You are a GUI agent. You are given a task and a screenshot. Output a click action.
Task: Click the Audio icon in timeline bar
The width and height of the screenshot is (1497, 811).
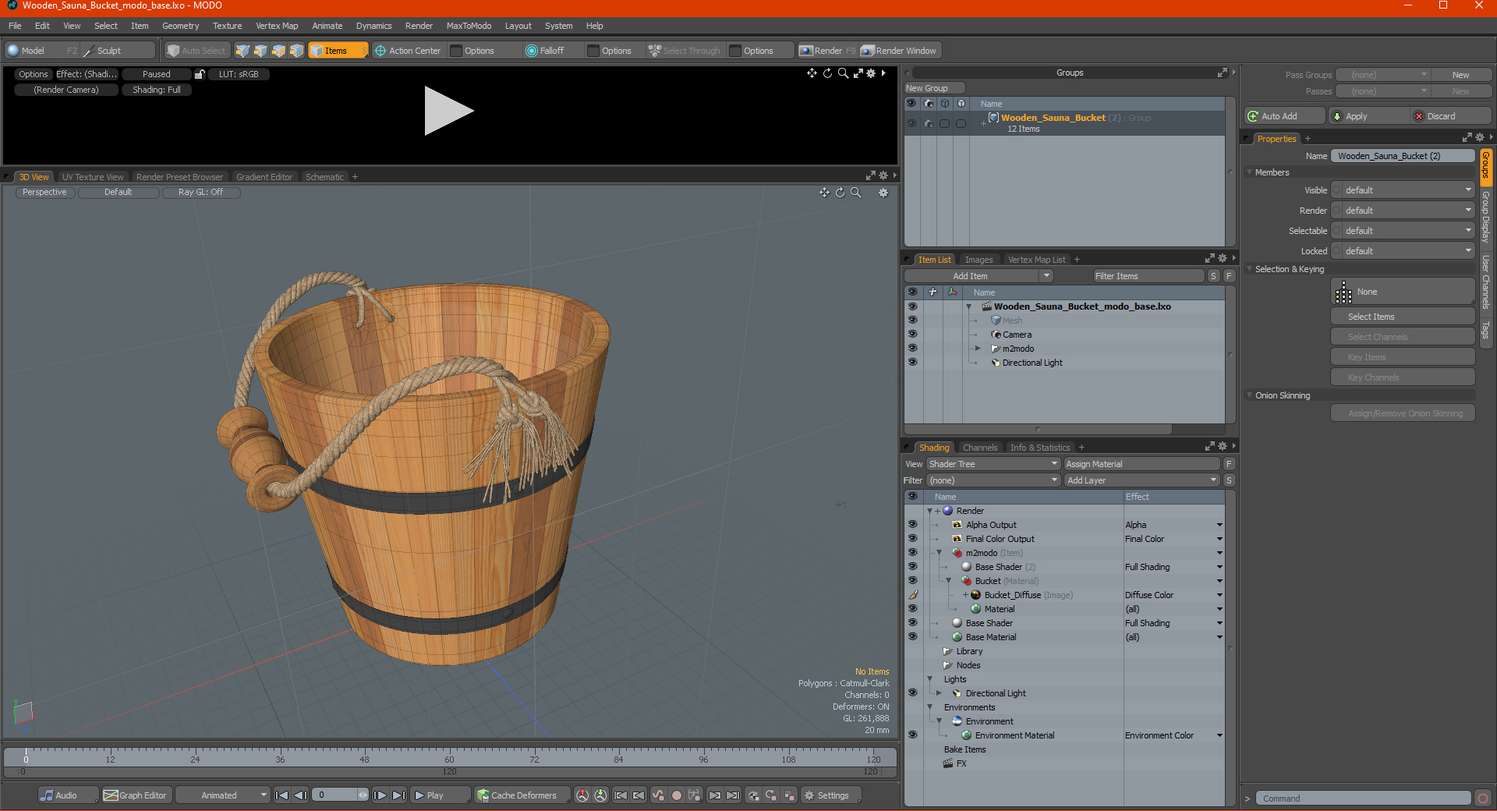(x=48, y=795)
